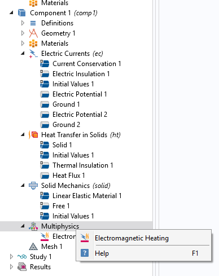Select the Current Conservation 1 node

pos(81,64)
